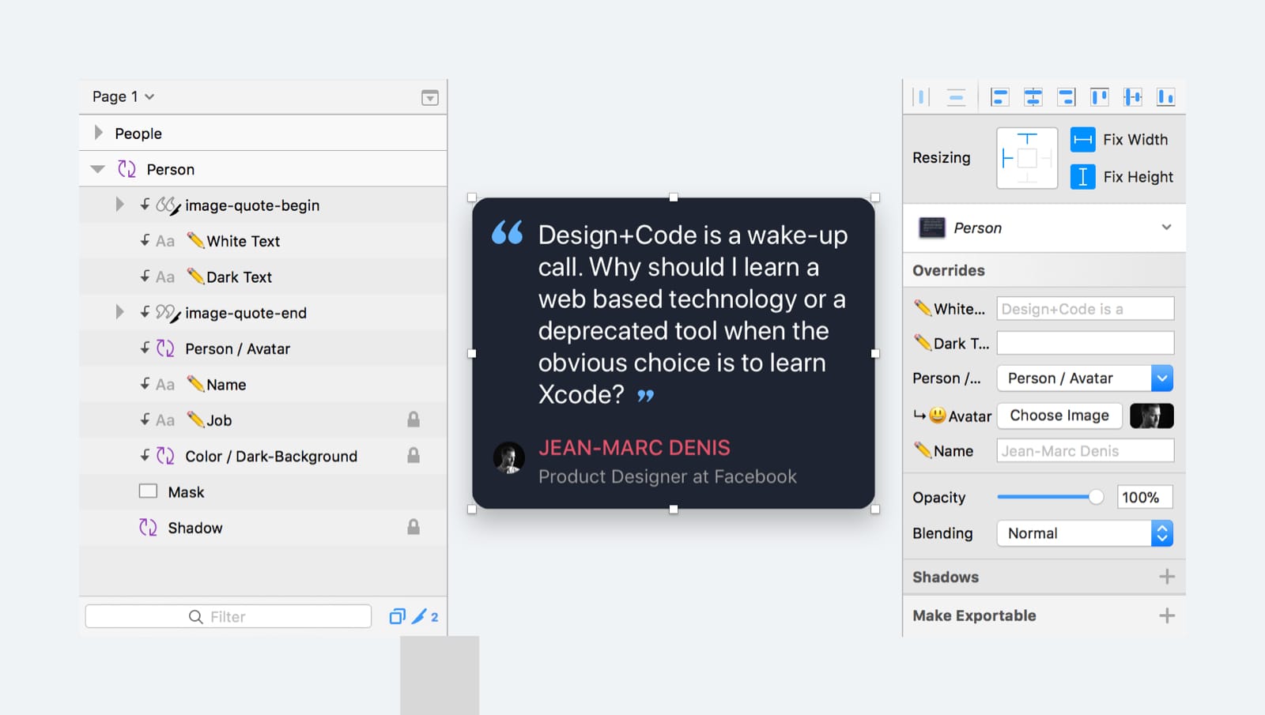Screen dimensions: 1265x715
Task: Expand the image-quote-end layer
Action: (x=119, y=312)
